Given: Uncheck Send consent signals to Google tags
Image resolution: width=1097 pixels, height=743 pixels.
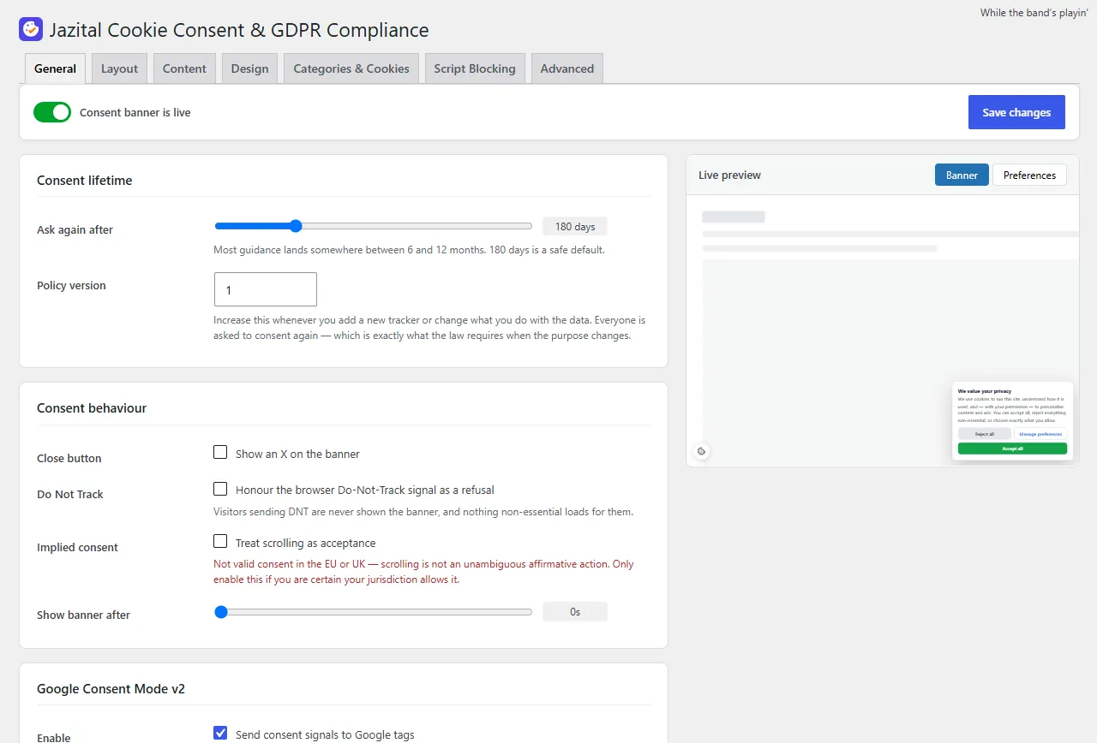Looking at the screenshot, I should (220, 733).
